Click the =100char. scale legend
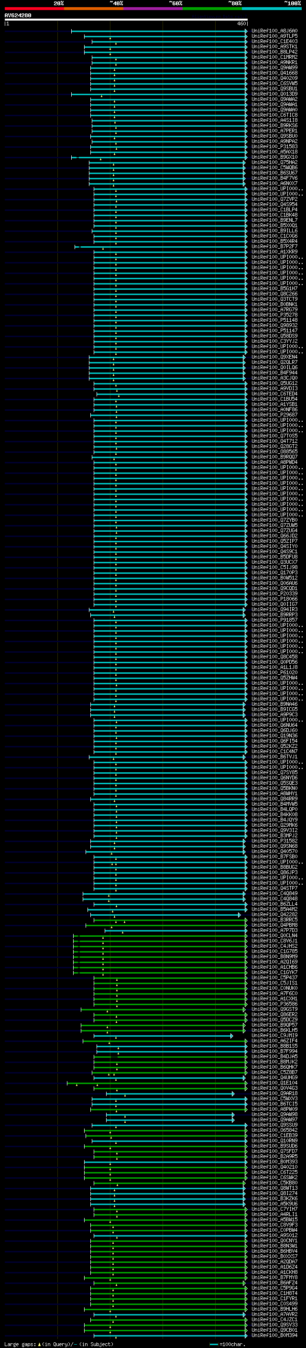This screenshot has height=1348, width=306. pos(227,1344)
